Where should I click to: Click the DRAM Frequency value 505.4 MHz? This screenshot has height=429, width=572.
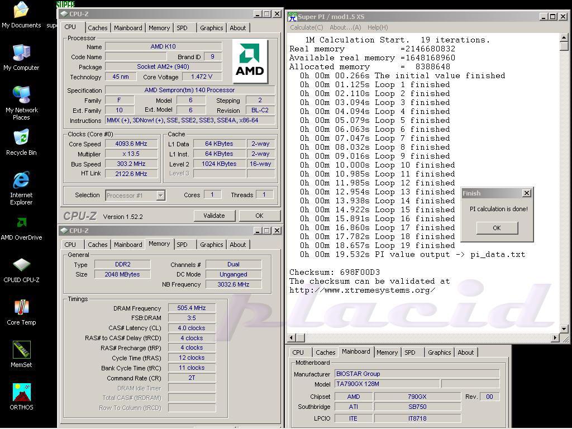[192, 308]
